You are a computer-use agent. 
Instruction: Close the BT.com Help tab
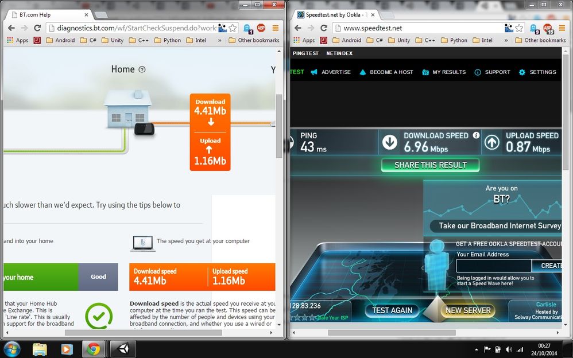86,15
